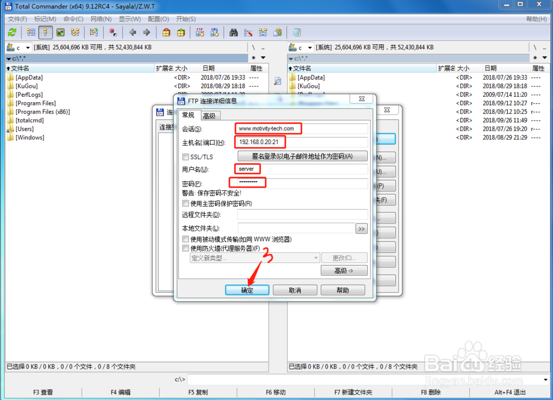Select [Program Files (x86)] in left panel

[43, 112]
